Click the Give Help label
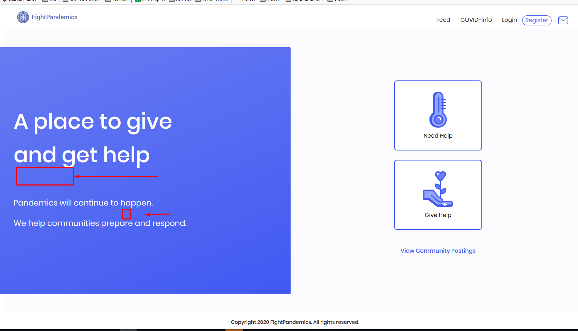This screenshot has height=331, width=578. tap(438, 215)
